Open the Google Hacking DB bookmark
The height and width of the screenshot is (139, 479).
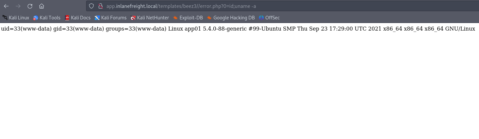tap(233, 18)
